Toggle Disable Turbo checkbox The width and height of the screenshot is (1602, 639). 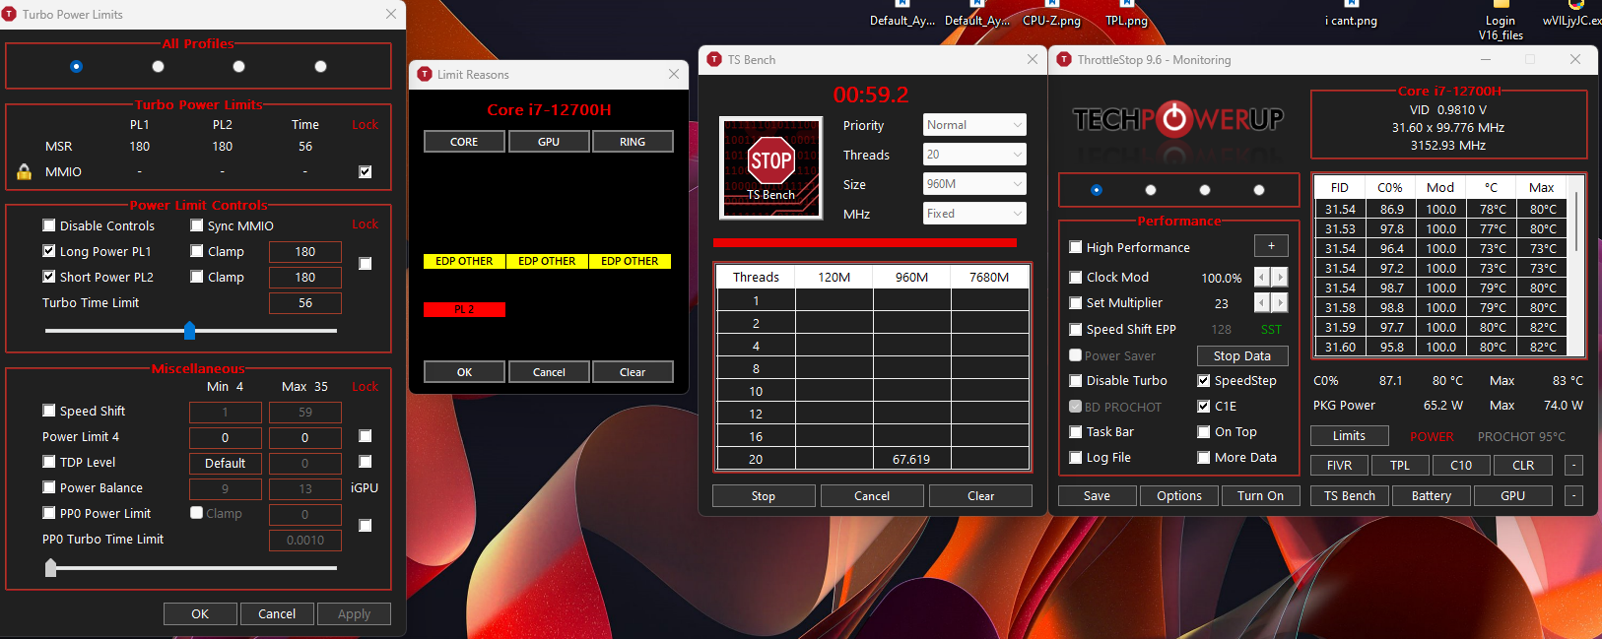1076,381
